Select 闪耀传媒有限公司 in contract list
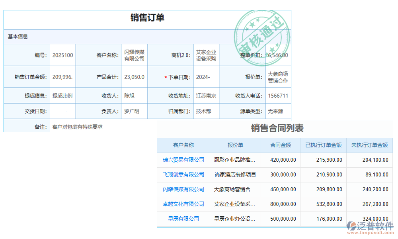The image size is (398, 239). coord(183,189)
